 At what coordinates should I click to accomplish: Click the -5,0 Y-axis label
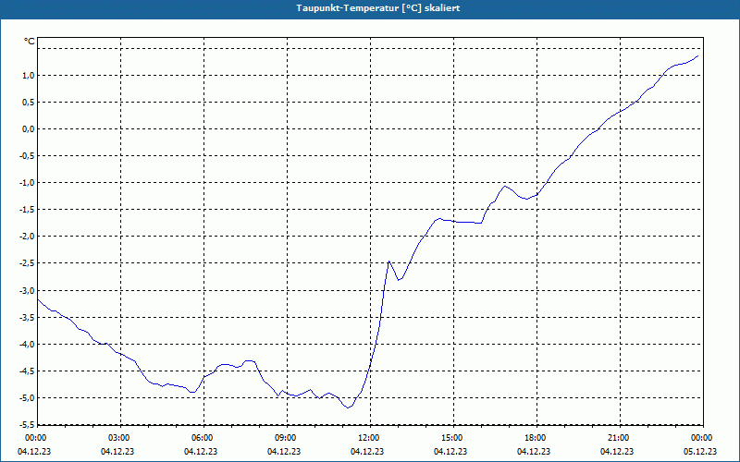click(27, 398)
